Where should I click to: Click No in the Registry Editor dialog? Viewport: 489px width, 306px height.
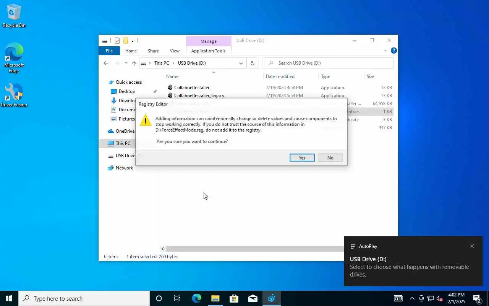pyautogui.click(x=330, y=158)
